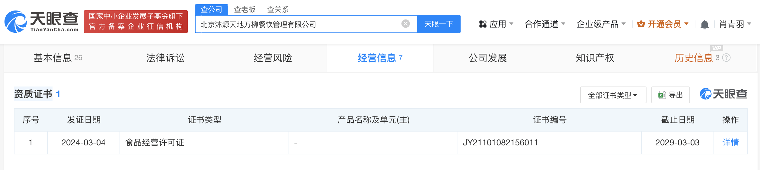Focus the company name search field
This screenshot has height=170, width=760.
(299, 24)
